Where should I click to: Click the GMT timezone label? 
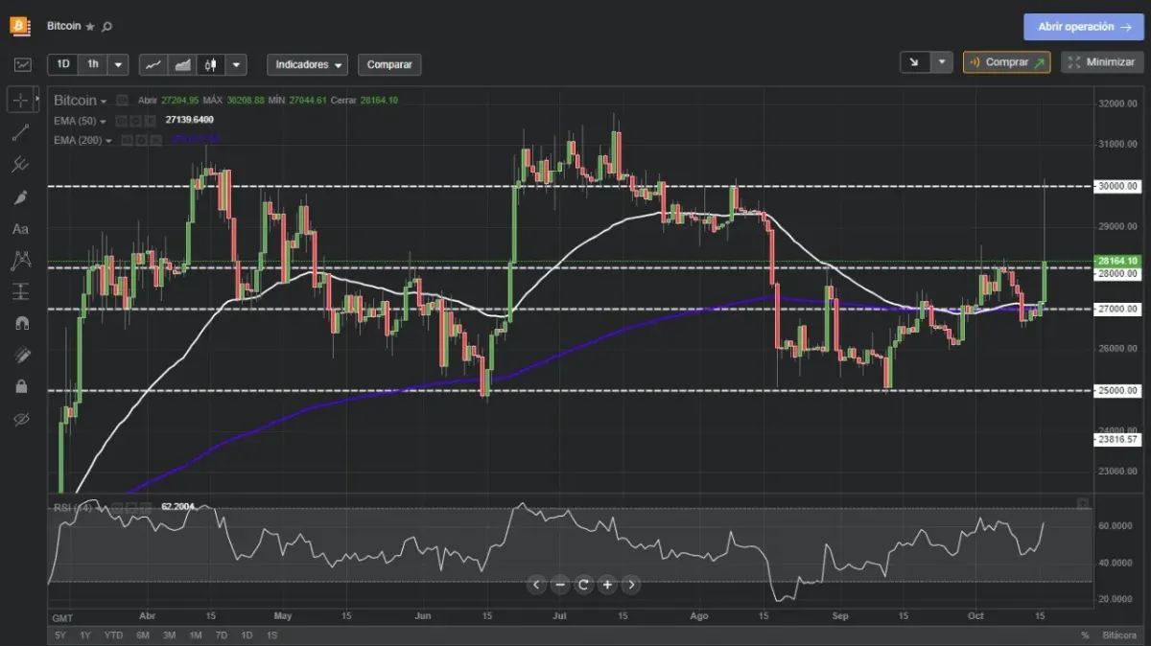click(62, 617)
